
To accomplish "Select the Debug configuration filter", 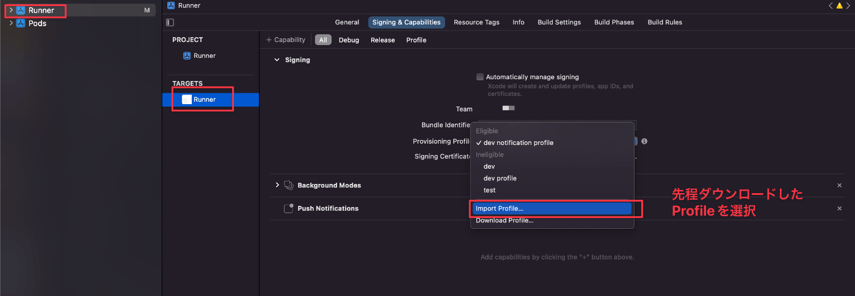I will (349, 40).
